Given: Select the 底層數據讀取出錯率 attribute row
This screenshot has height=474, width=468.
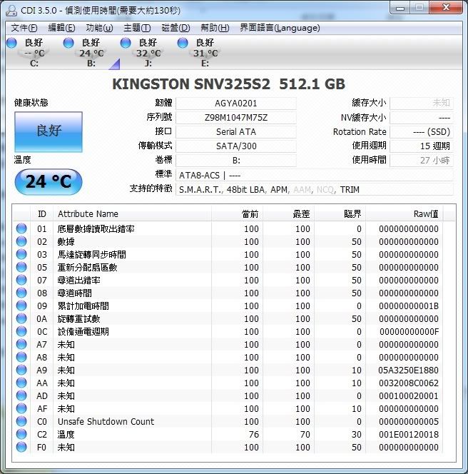Looking at the screenshot, I should click(x=228, y=229).
